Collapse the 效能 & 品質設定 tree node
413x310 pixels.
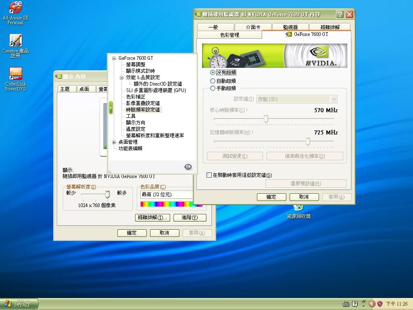[121, 77]
